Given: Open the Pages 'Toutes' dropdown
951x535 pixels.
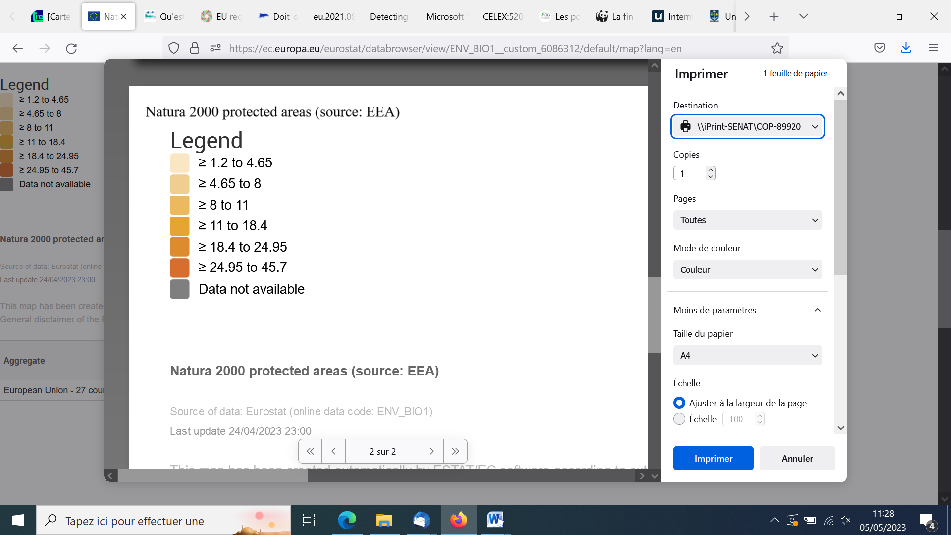Looking at the screenshot, I should [x=747, y=220].
